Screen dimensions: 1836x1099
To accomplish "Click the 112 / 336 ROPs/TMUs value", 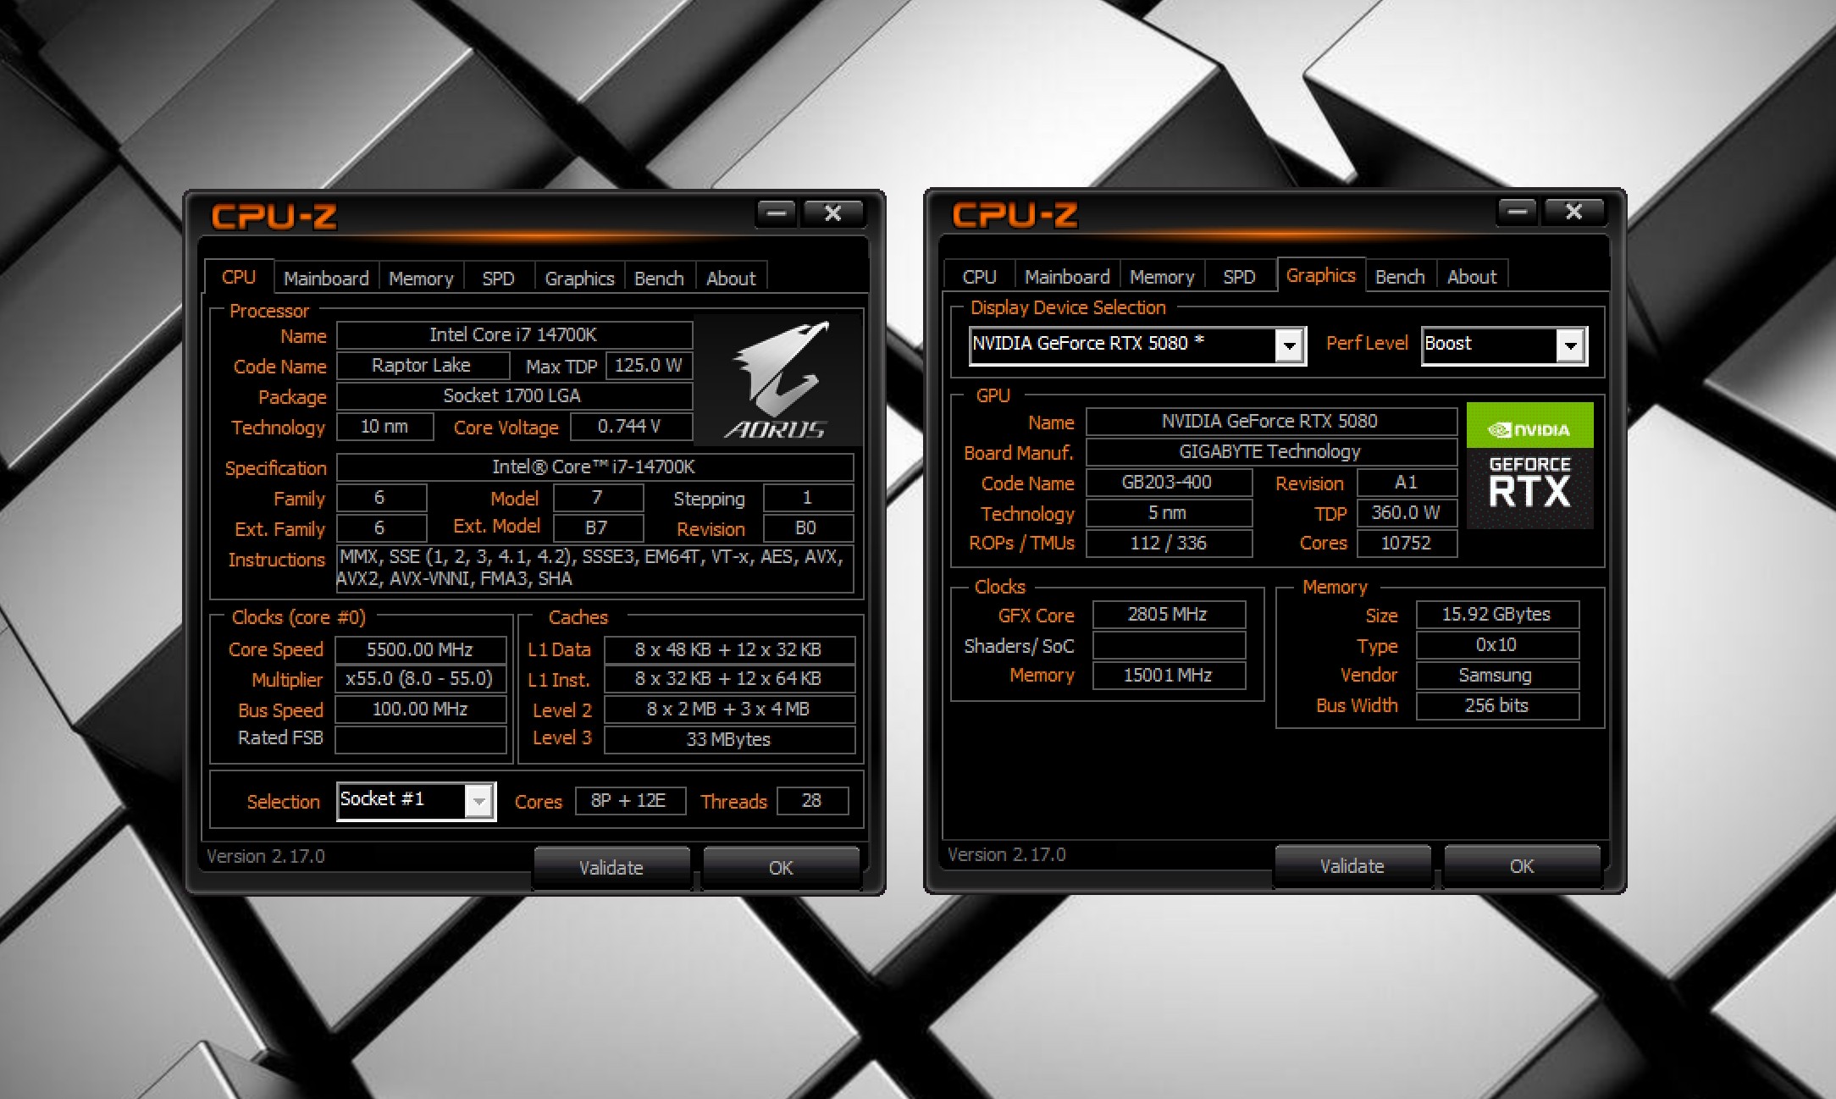I will pos(1169,544).
